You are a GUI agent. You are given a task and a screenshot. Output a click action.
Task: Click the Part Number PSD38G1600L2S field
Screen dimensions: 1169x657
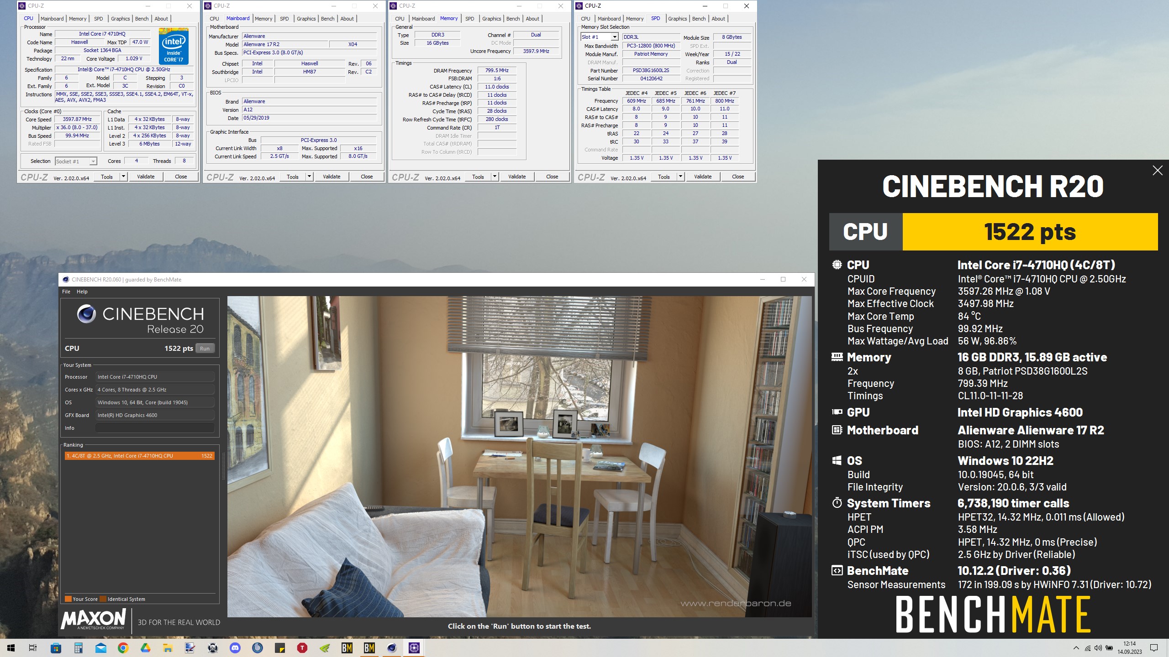pyautogui.click(x=651, y=70)
